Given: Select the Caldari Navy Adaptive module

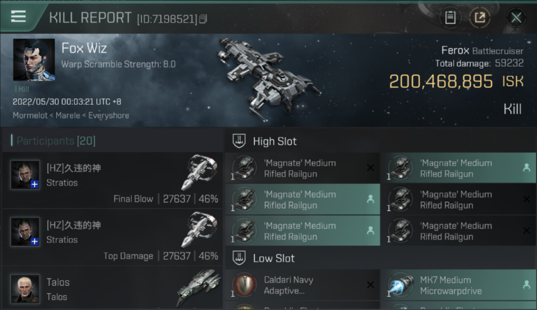Looking at the screenshot, I should 302,285.
